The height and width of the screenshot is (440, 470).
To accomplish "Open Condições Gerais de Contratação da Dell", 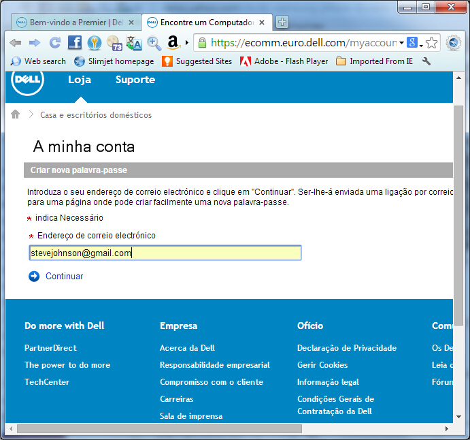I will click(336, 405).
